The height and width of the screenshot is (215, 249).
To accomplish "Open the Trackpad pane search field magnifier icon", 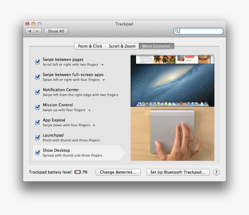I will click(x=178, y=31).
